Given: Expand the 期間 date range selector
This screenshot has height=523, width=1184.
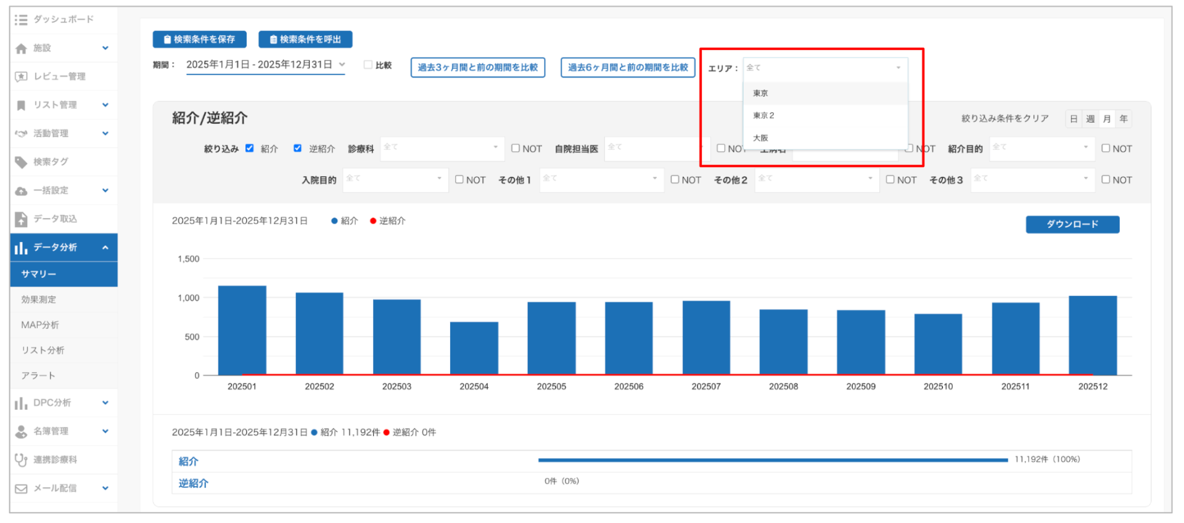Looking at the screenshot, I should [265, 65].
